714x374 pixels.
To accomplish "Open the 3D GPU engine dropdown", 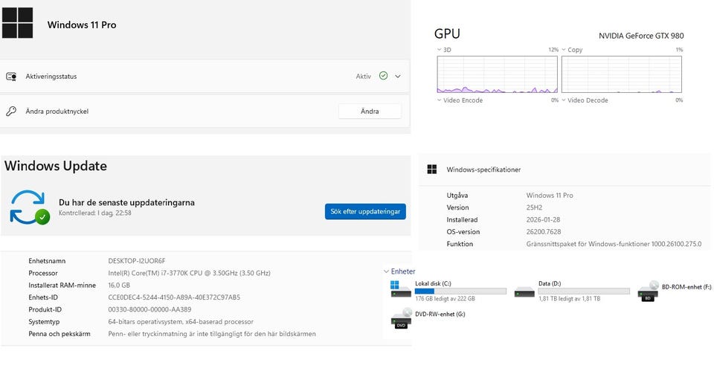I will coord(439,50).
